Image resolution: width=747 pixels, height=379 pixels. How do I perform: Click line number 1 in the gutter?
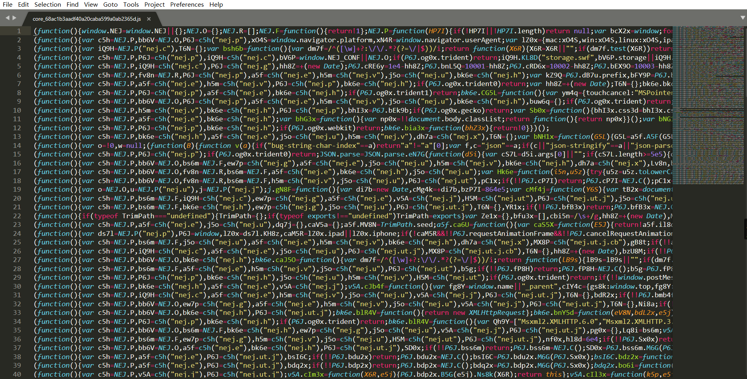(x=18, y=31)
